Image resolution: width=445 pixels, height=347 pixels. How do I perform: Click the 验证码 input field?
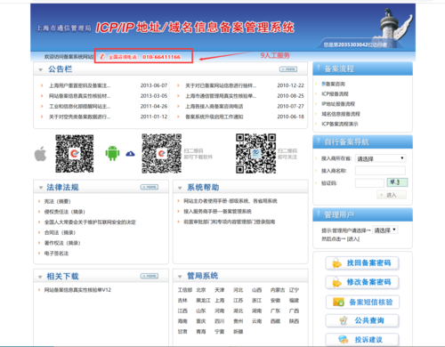pyautogui.click(x=369, y=183)
